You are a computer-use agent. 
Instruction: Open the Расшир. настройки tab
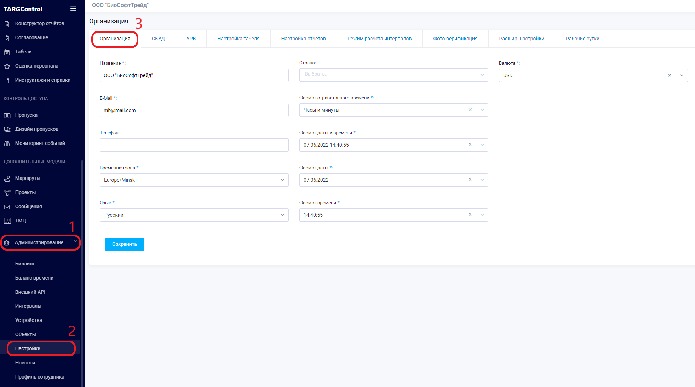point(522,39)
